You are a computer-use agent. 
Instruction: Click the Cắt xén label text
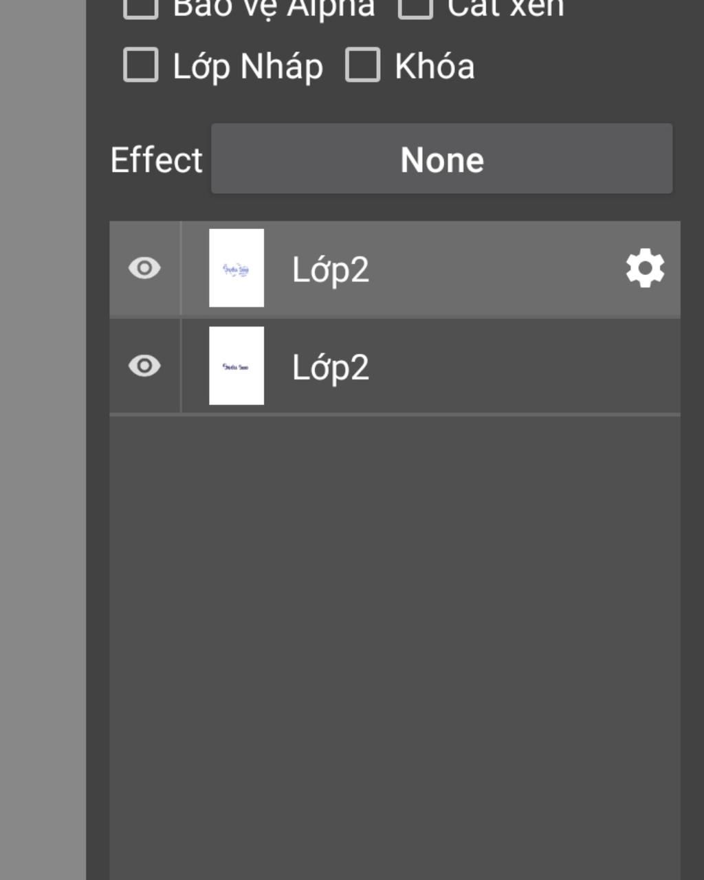[x=505, y=8]
